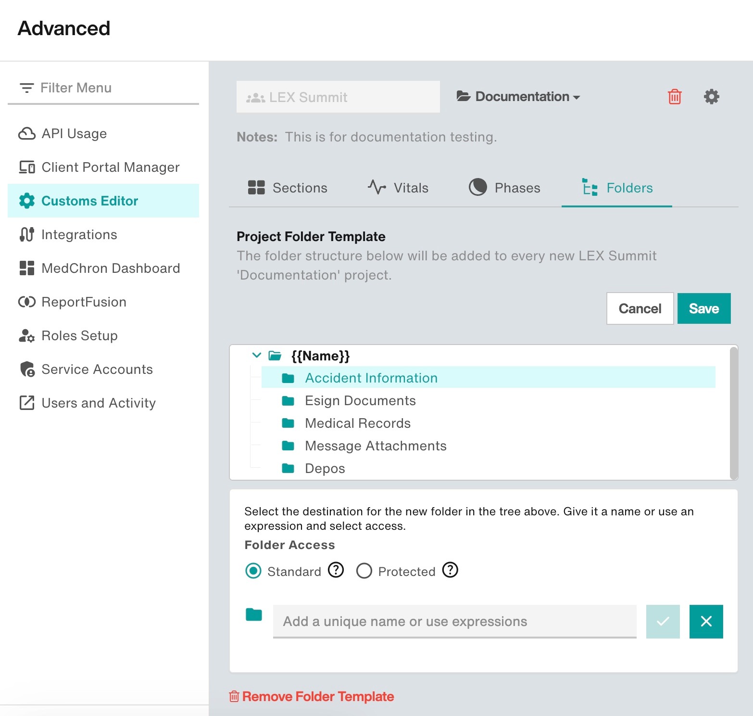Image resolution: width=753 pixels, height=716 pixels.
Task: Click the Project Folder Template heading
Action: [311, 236]
